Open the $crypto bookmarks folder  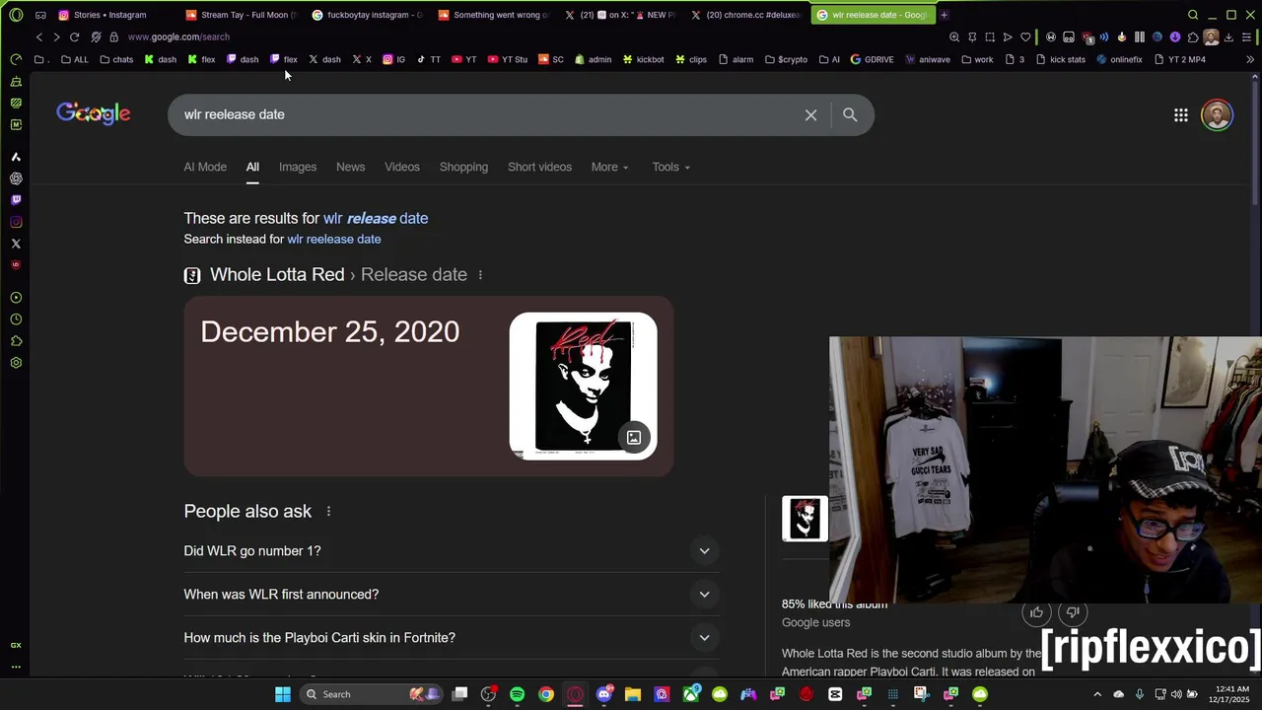pos(786,59)
